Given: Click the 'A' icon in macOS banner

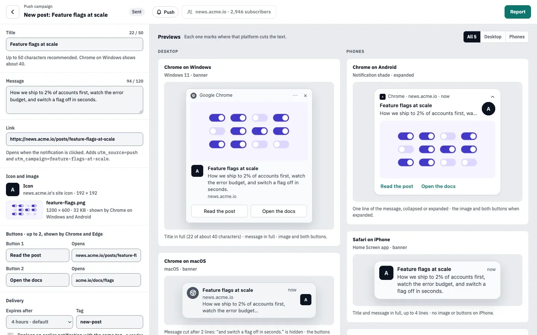Looking at the screenshot, I should [x=306, y=300].
